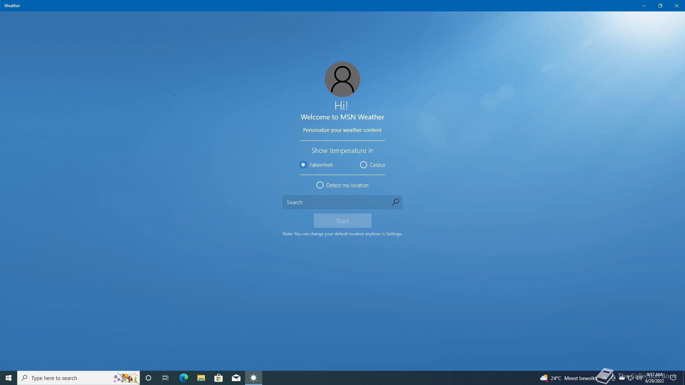Show hidden system tray icons
685x385 pixels.
(x=604, y=378)
